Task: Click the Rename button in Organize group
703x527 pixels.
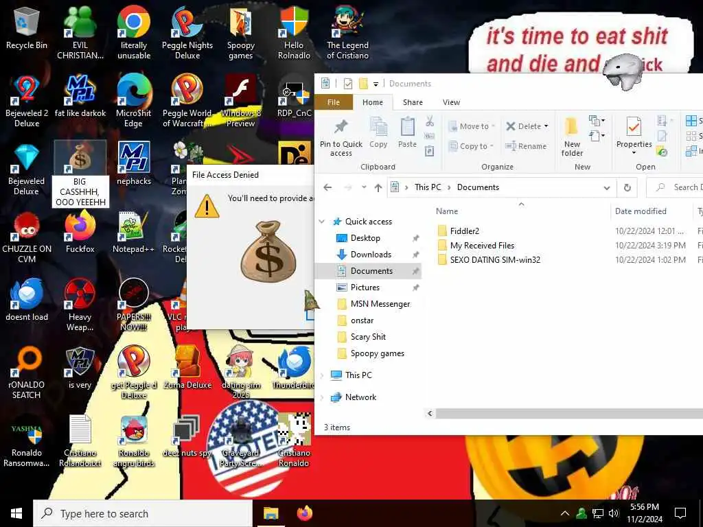Action: point(526,146)
